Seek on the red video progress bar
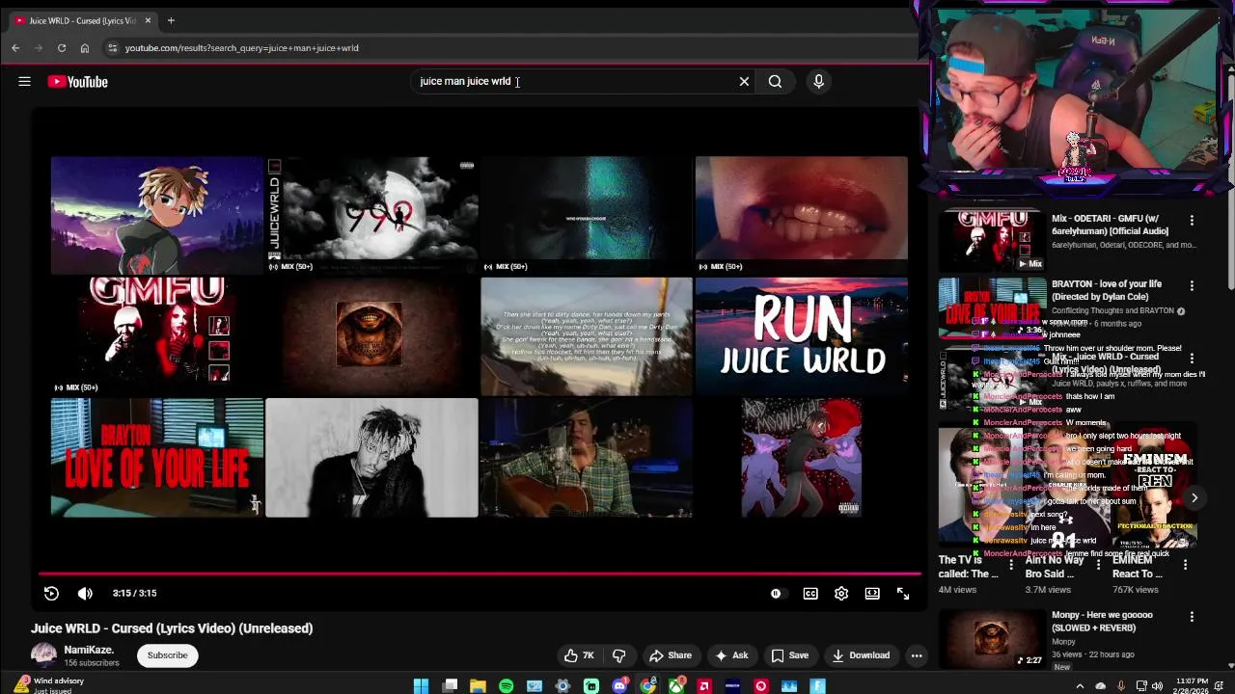The image size is (1235, 694). tap(480, 574)
